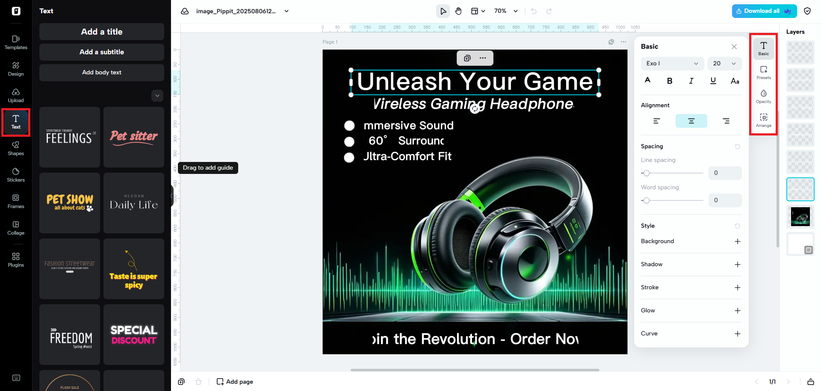Open the Templates sidebar panel
The width and height of the screenshot is (821, 391).
pyautogui.click(x=16, y=42)
